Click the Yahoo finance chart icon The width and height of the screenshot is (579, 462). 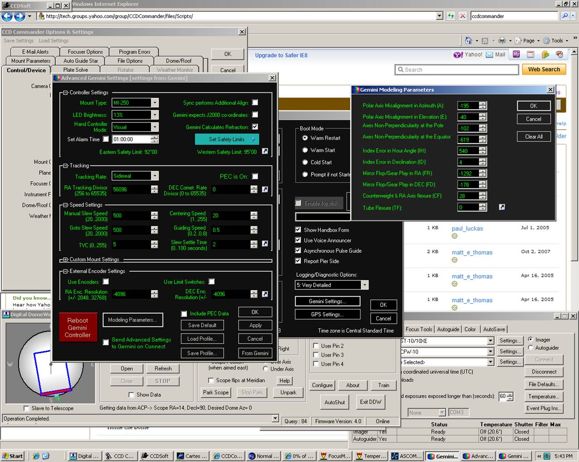click(545, 54)
